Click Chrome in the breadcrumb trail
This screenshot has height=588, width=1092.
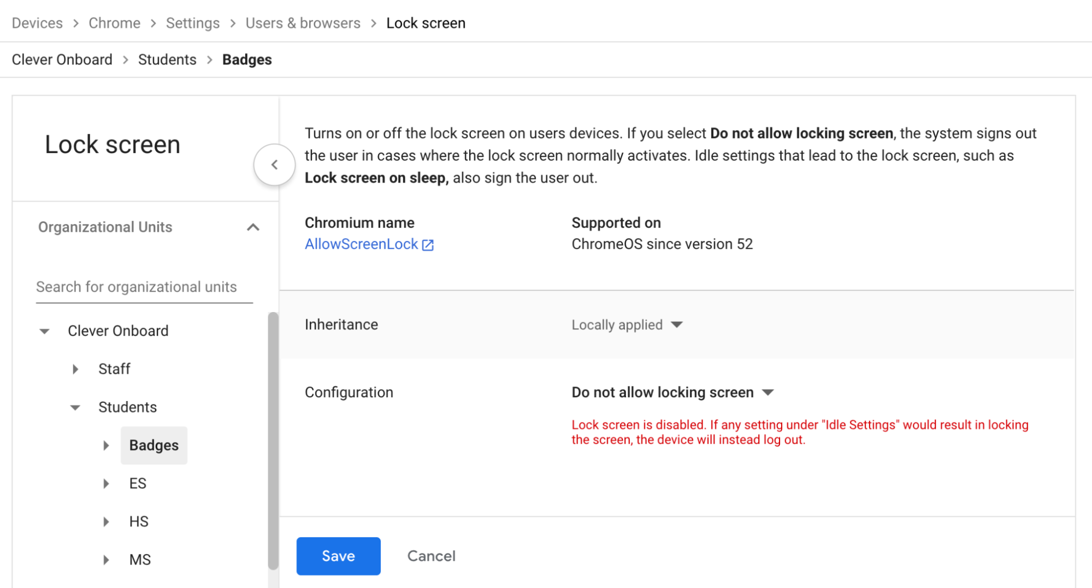click(x=114, y=23)
